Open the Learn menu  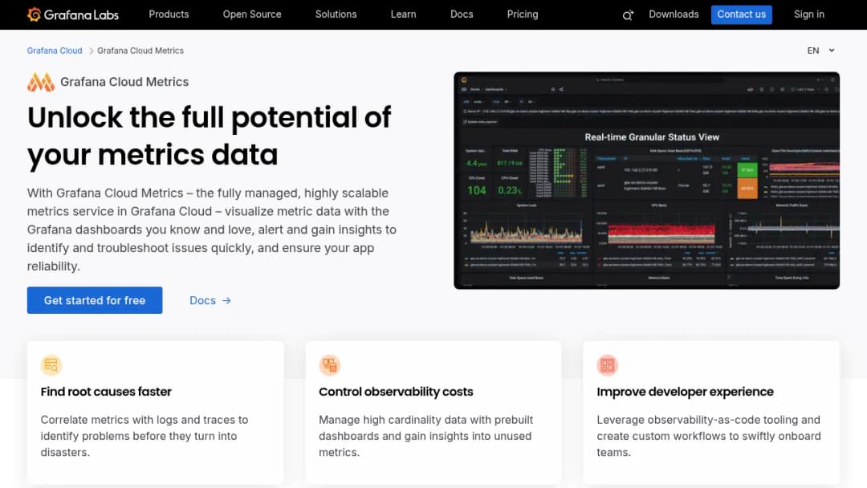pyautogui.click(x=403, y=14)
